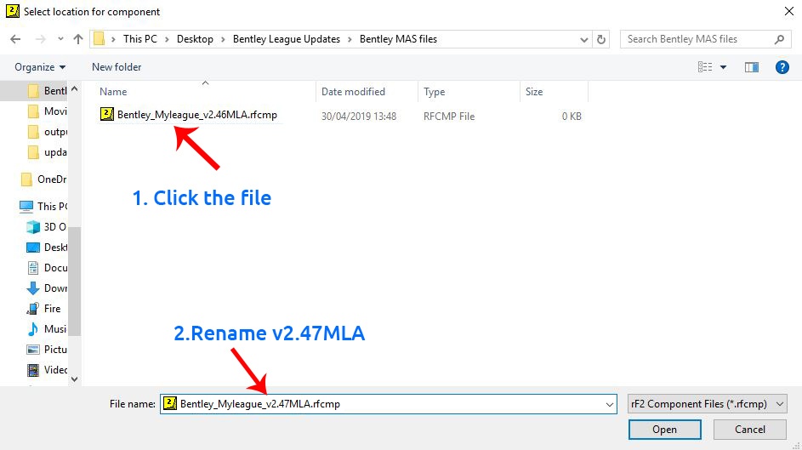Go back using the left arrow

coord(15,39)
